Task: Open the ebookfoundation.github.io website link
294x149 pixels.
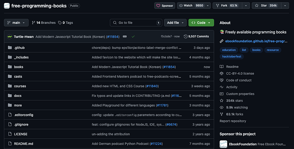Action: tap(256, 41)
